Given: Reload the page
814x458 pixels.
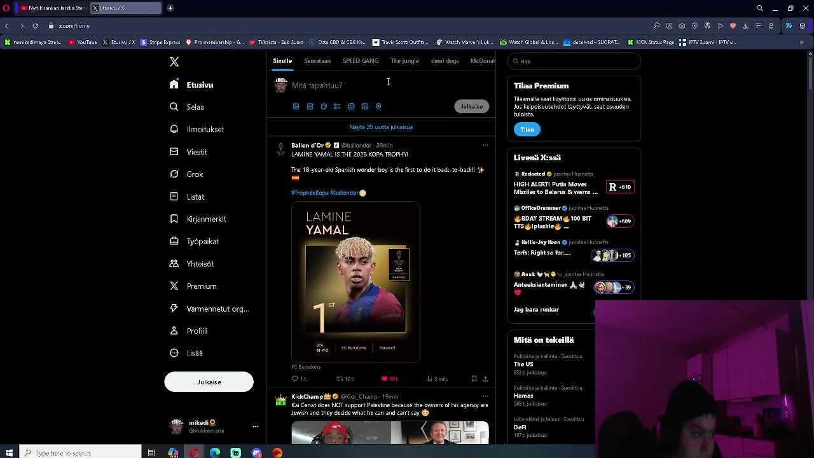Looking at the screenshot, I should point(35,25).
